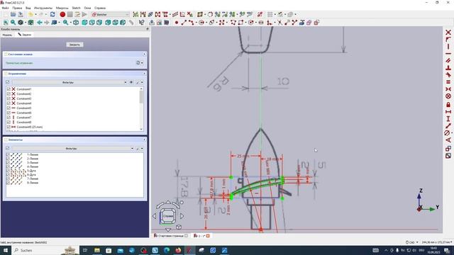Open the Правка menu
Screen dimensions: 454x255
tap(17, 8)
